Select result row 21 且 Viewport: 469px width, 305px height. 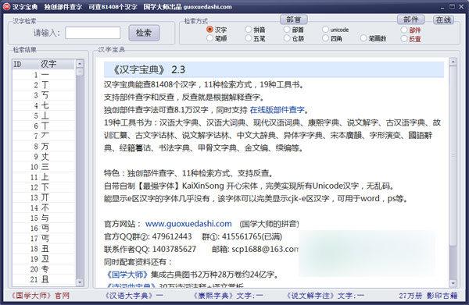(x=44, y=279)
